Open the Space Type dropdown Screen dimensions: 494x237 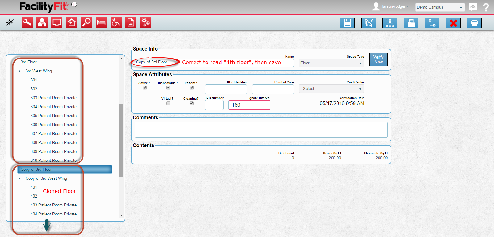pyautogui.click(x=331, y=63)
